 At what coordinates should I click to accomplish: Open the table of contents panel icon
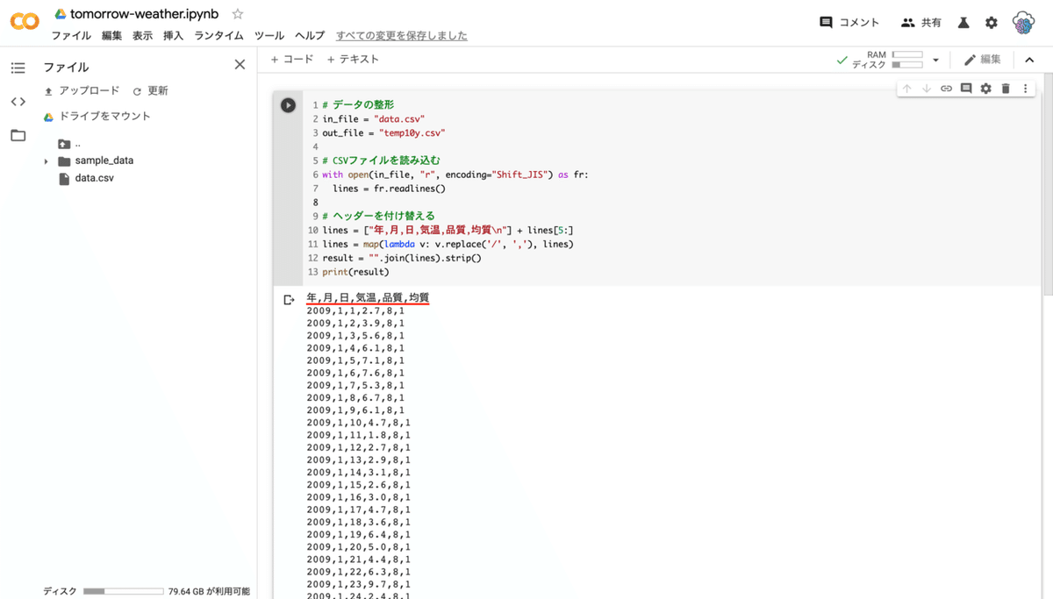click(x=18, y=68)
